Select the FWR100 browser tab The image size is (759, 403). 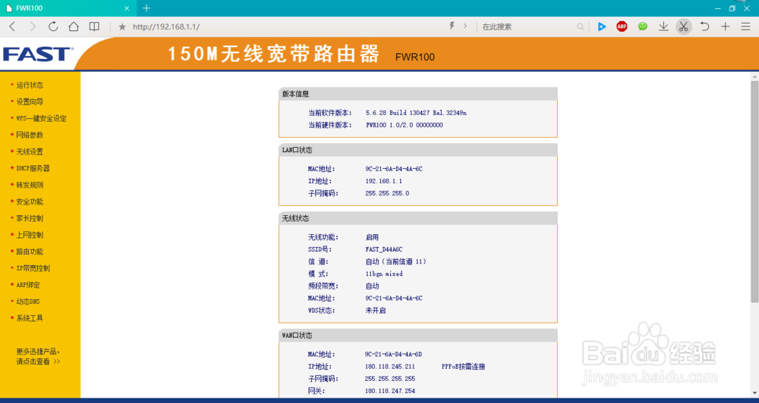[68, 8]
